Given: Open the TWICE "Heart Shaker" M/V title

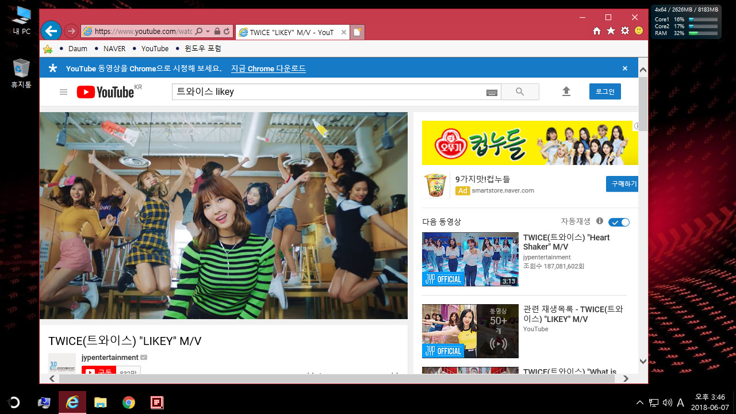Looking at the screenshot, I should coord(566,242).
